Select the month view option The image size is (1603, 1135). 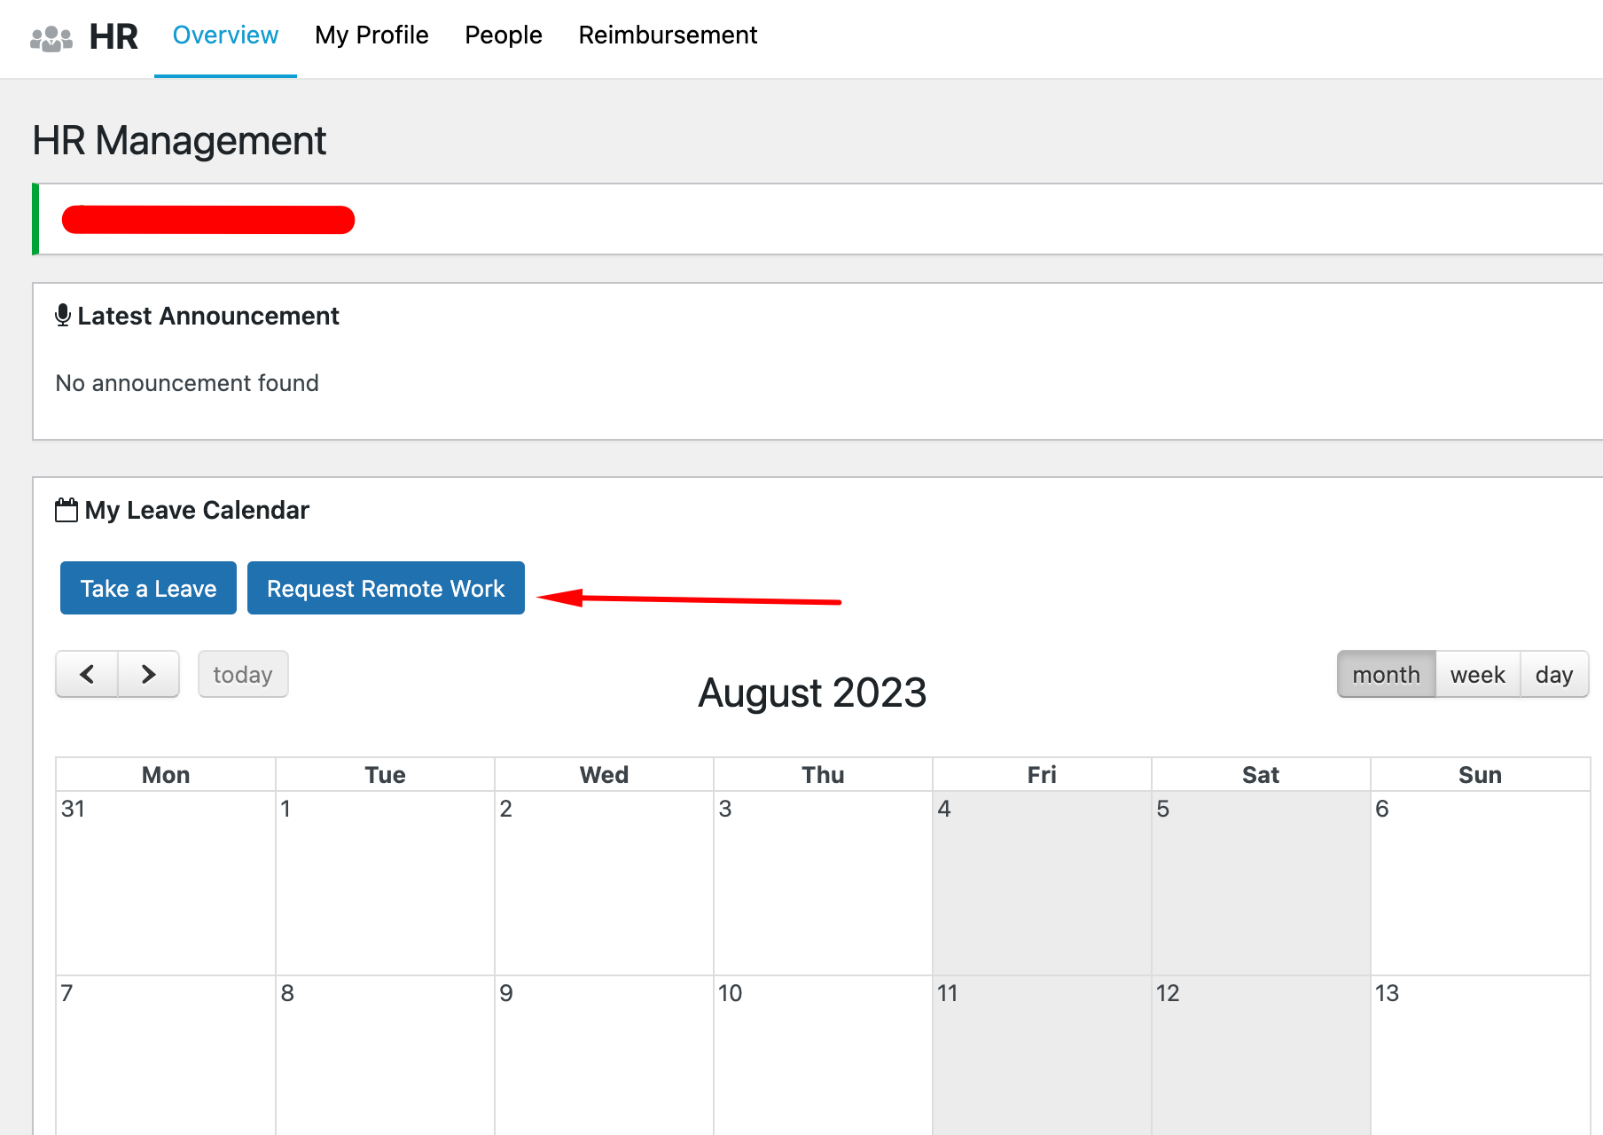tap(1386, 674)
